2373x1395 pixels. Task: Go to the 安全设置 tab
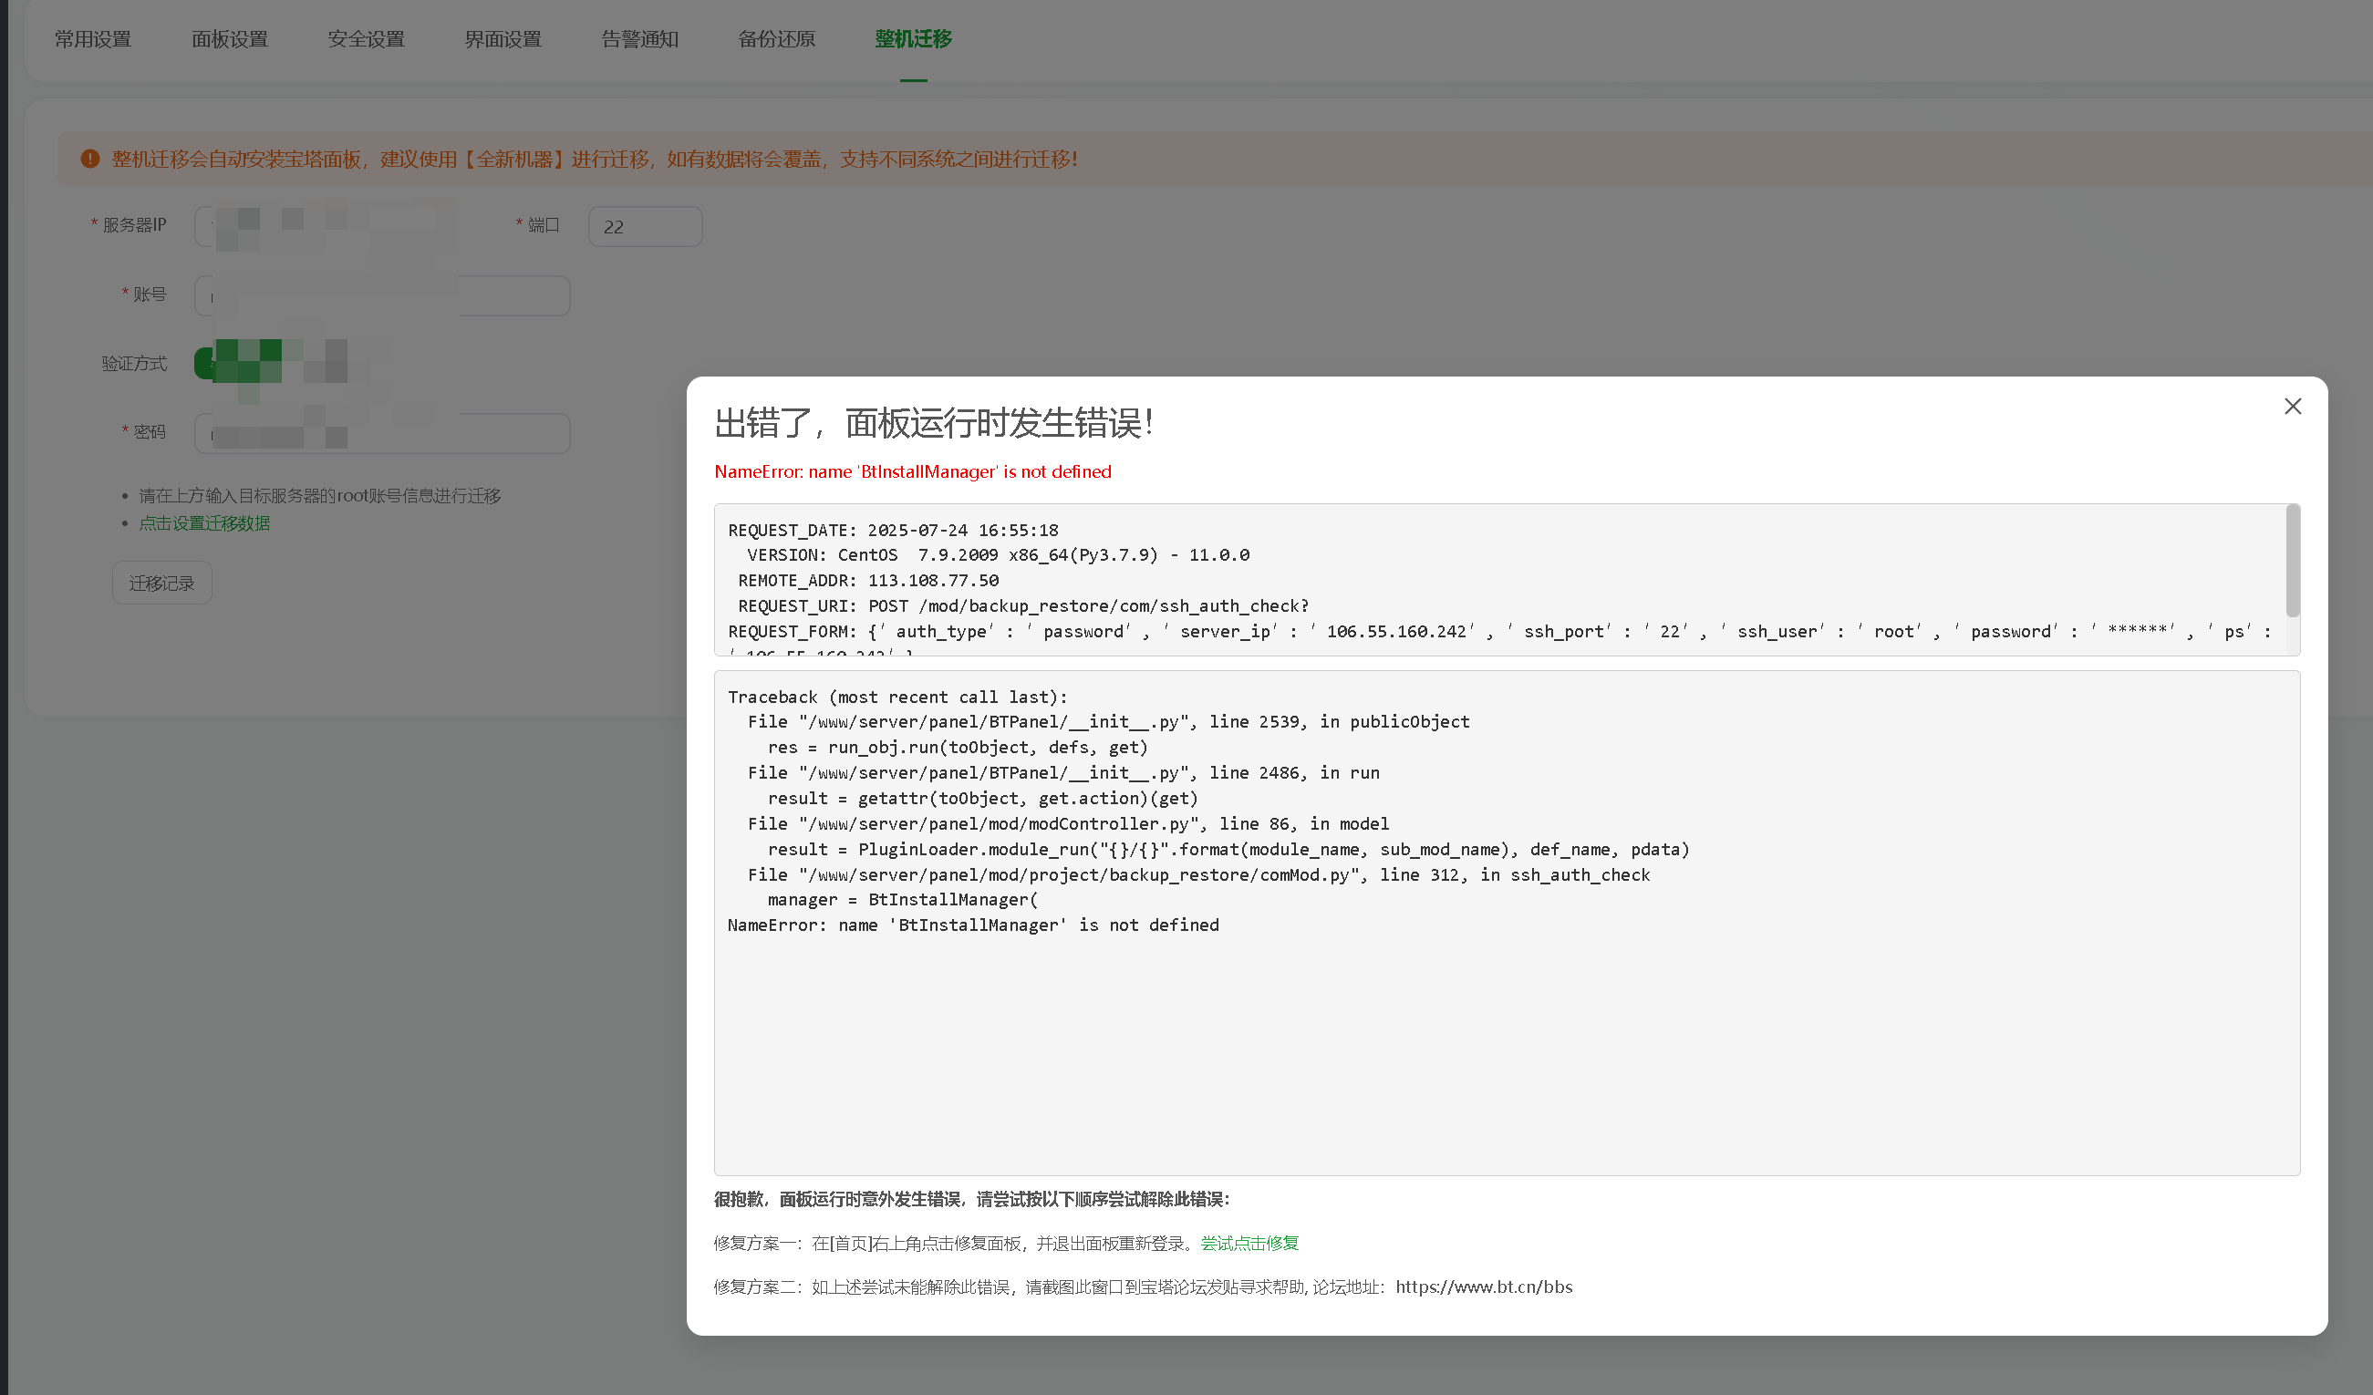[367, 38]
